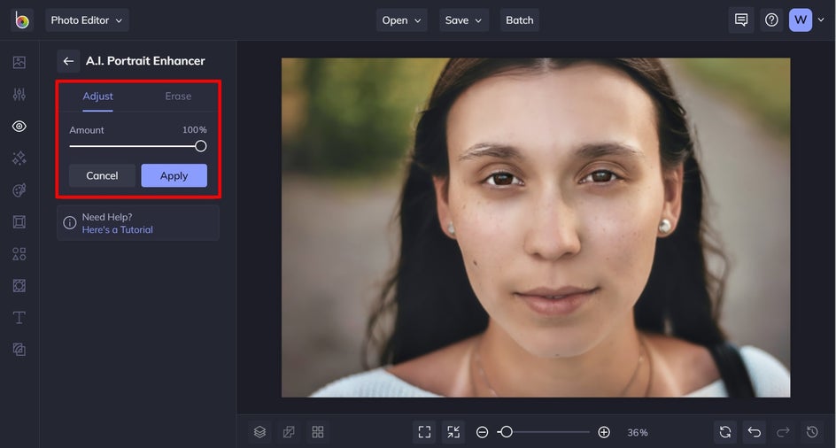Open the help question mark icon
The width and height of the screenshot is (836, 448).
771,20
